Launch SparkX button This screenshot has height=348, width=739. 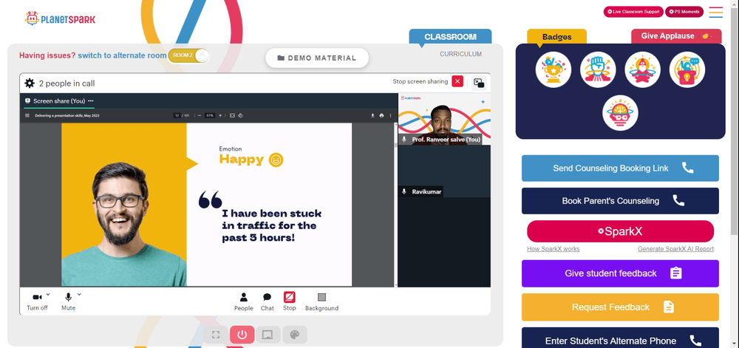620,232
